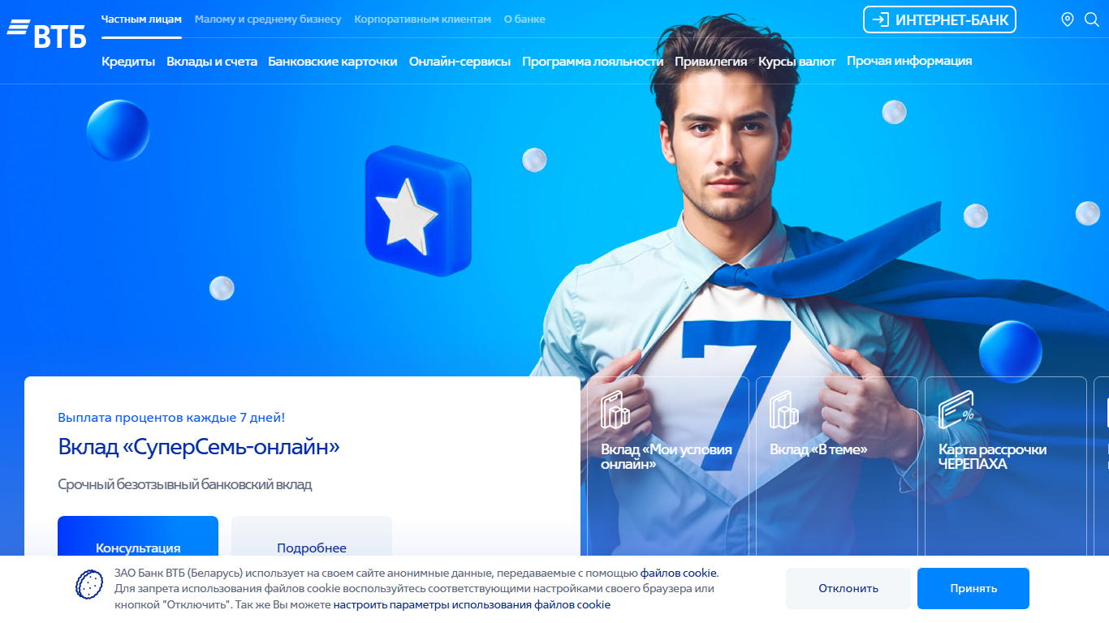Switch to Частным лицам tab
The width and height of the screenshot is (1109, 623).
[x=141, y=19]
